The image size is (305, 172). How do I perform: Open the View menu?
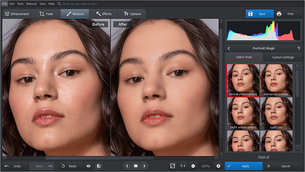point(43,4)
